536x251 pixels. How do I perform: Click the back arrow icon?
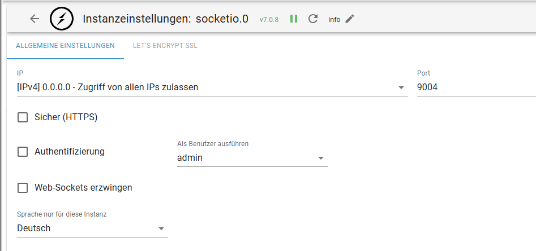(x=35, y=19)
